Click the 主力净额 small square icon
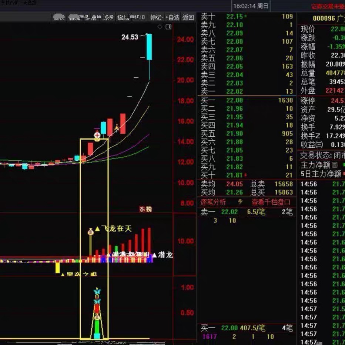345x345 pixels. 335,165
